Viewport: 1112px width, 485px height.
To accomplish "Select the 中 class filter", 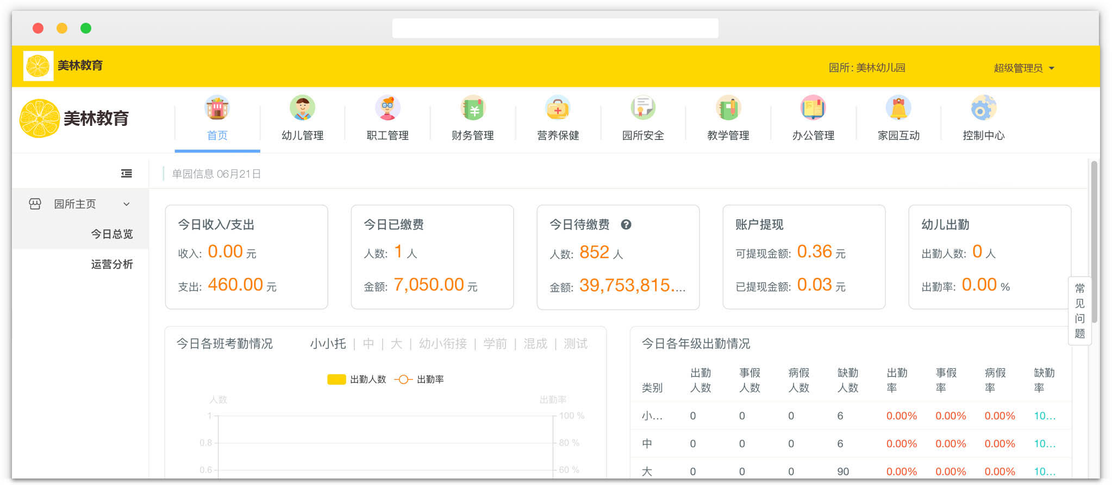I will coord(368,344).
